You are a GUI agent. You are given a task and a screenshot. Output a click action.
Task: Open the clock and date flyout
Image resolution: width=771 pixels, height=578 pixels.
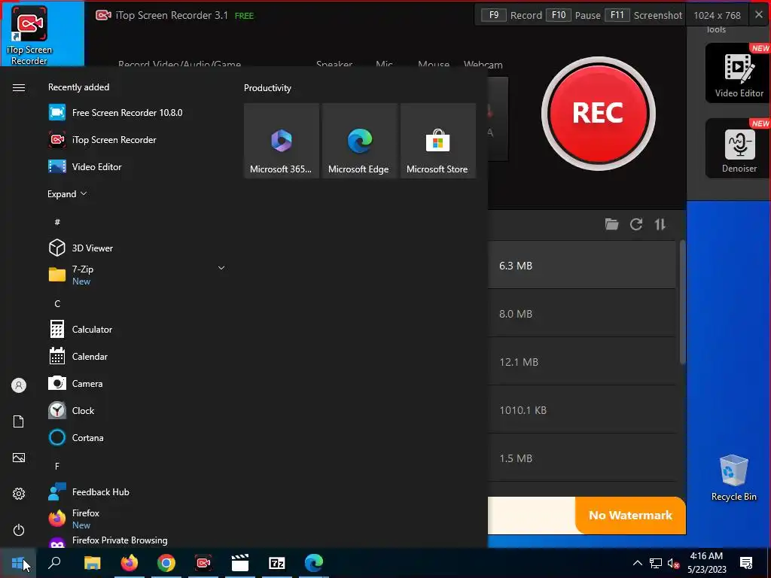pos(707,563)
